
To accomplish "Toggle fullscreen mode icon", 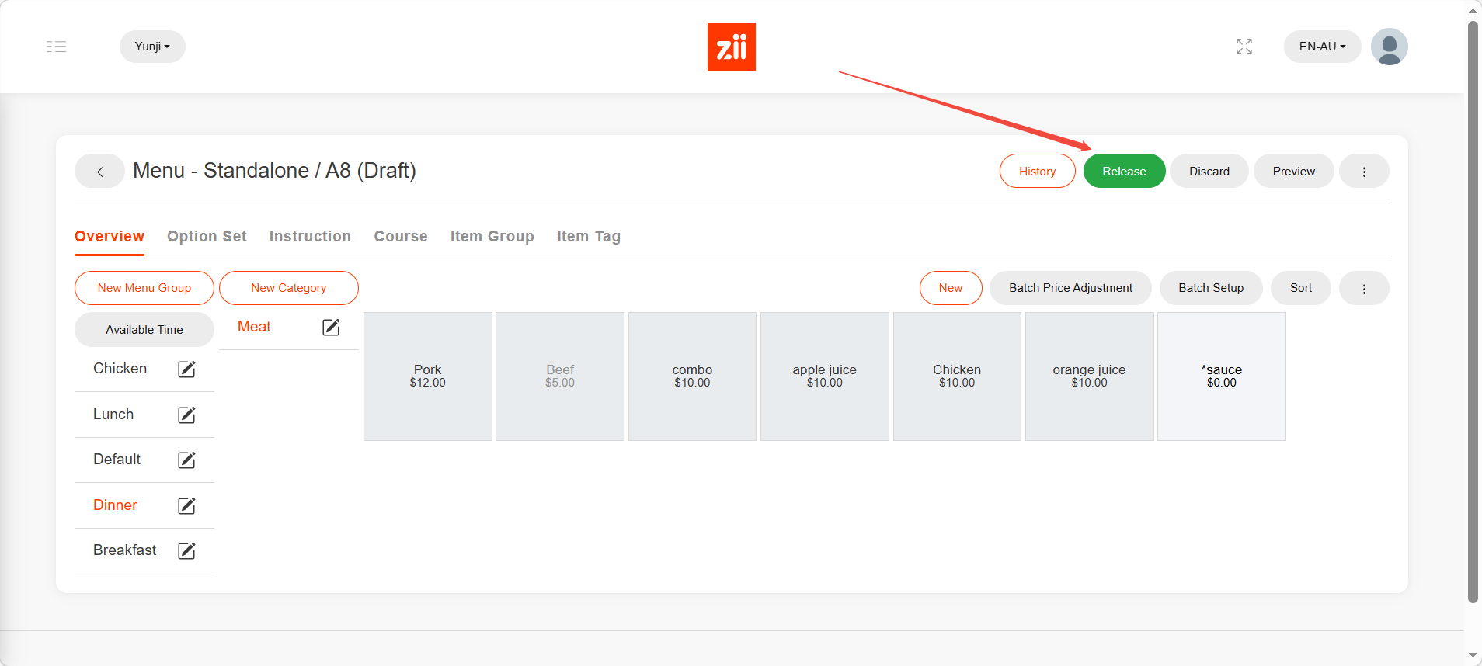I will point(1244,47).
